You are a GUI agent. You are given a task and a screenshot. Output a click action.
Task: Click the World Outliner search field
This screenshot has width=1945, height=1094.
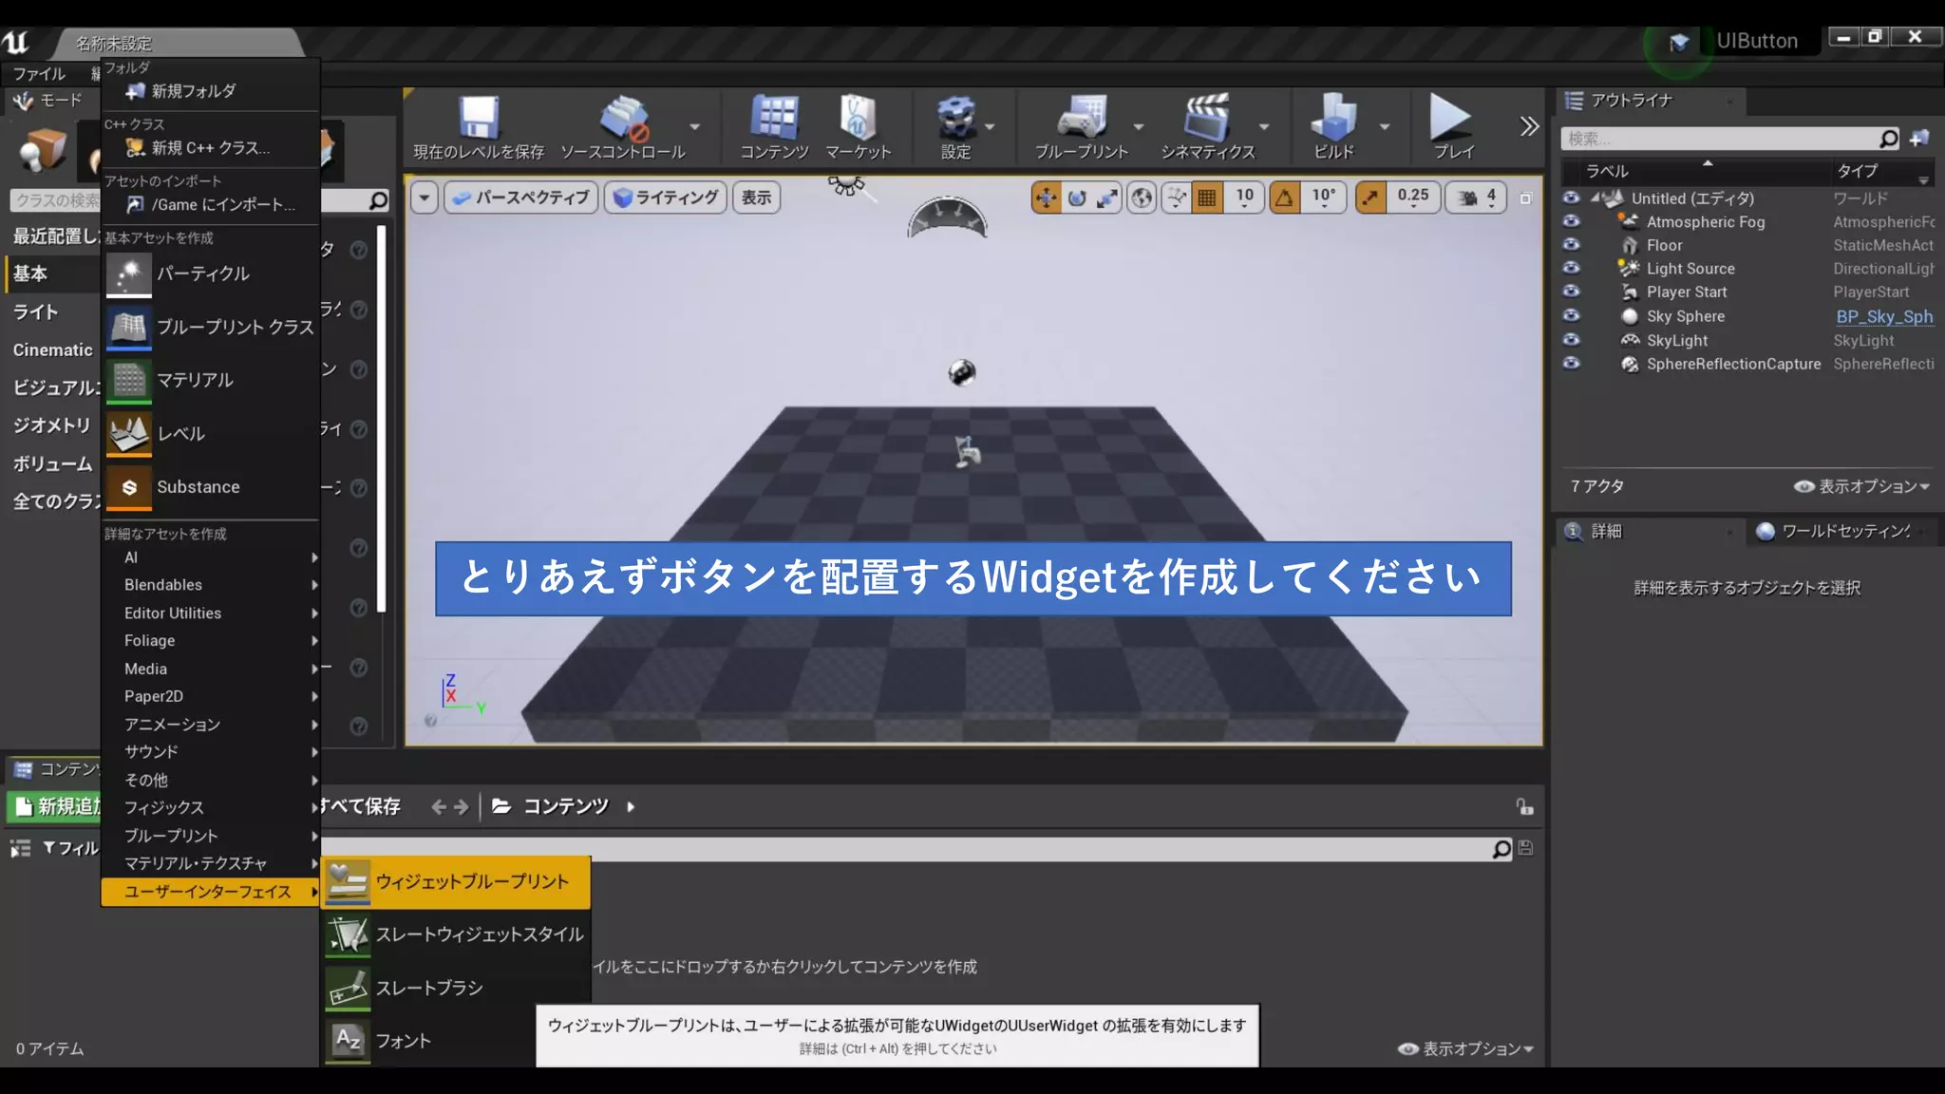(x=1719, y=139)
